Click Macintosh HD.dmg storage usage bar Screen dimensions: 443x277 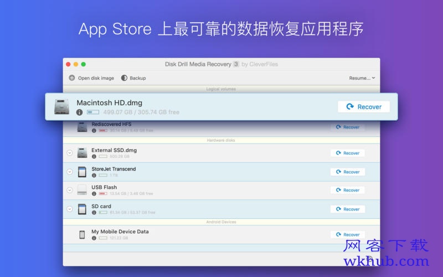click(x=92, y=112)
